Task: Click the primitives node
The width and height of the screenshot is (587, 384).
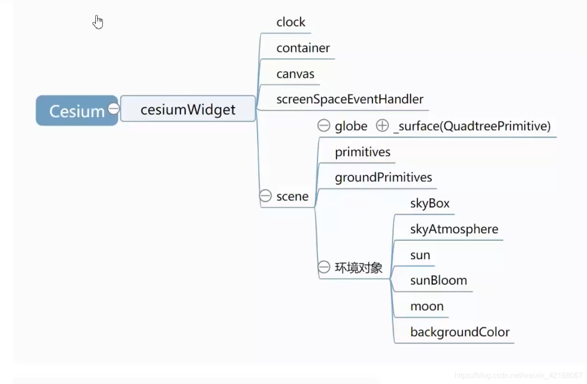Action: point(363,152)
